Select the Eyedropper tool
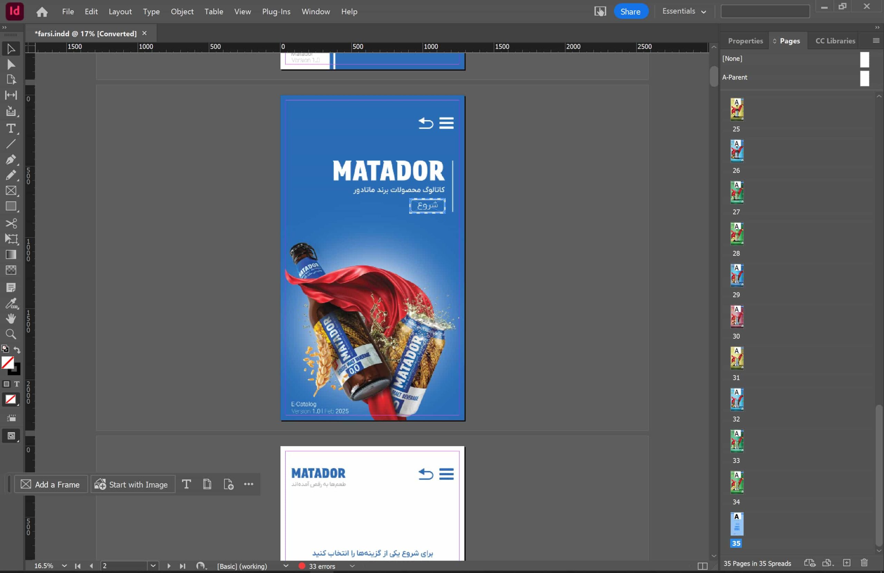 pos(11,303)
